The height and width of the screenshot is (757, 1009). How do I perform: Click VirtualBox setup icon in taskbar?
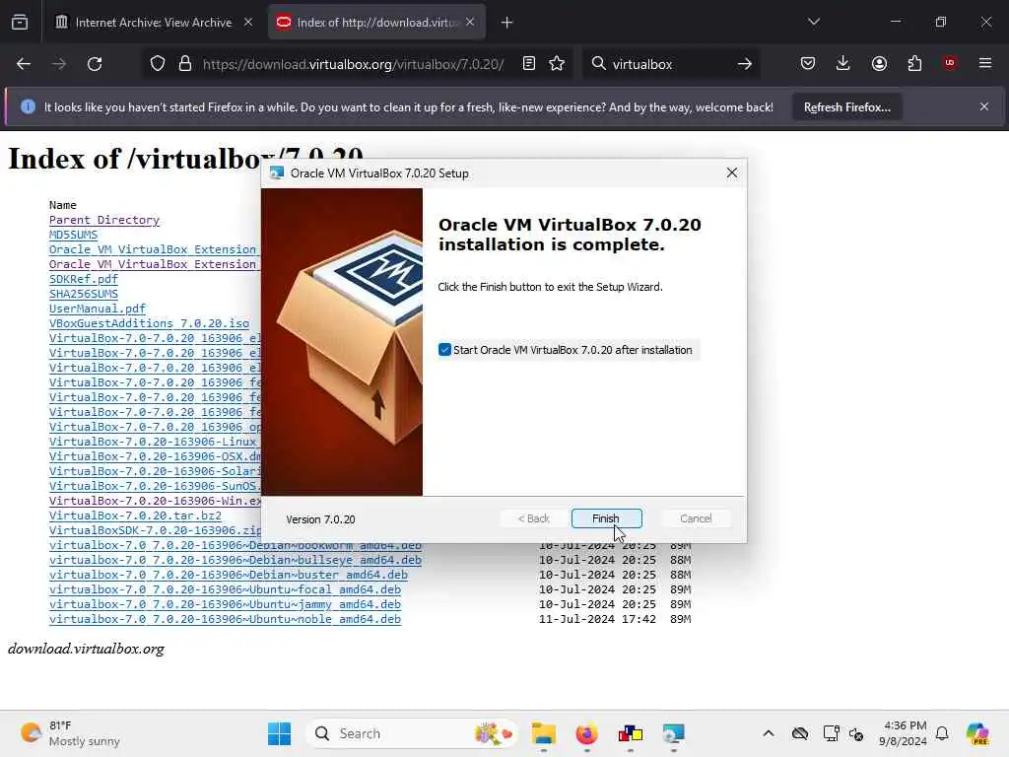click(673, 733)
